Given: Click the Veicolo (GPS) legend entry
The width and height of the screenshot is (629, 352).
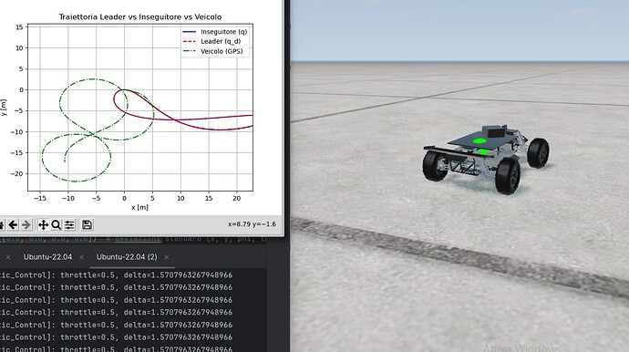Looking at the screenshot, I should tap(212, 51).
